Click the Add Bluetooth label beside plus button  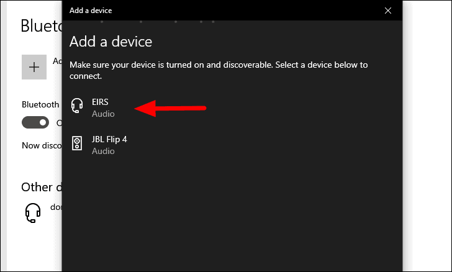coord(57,61)
